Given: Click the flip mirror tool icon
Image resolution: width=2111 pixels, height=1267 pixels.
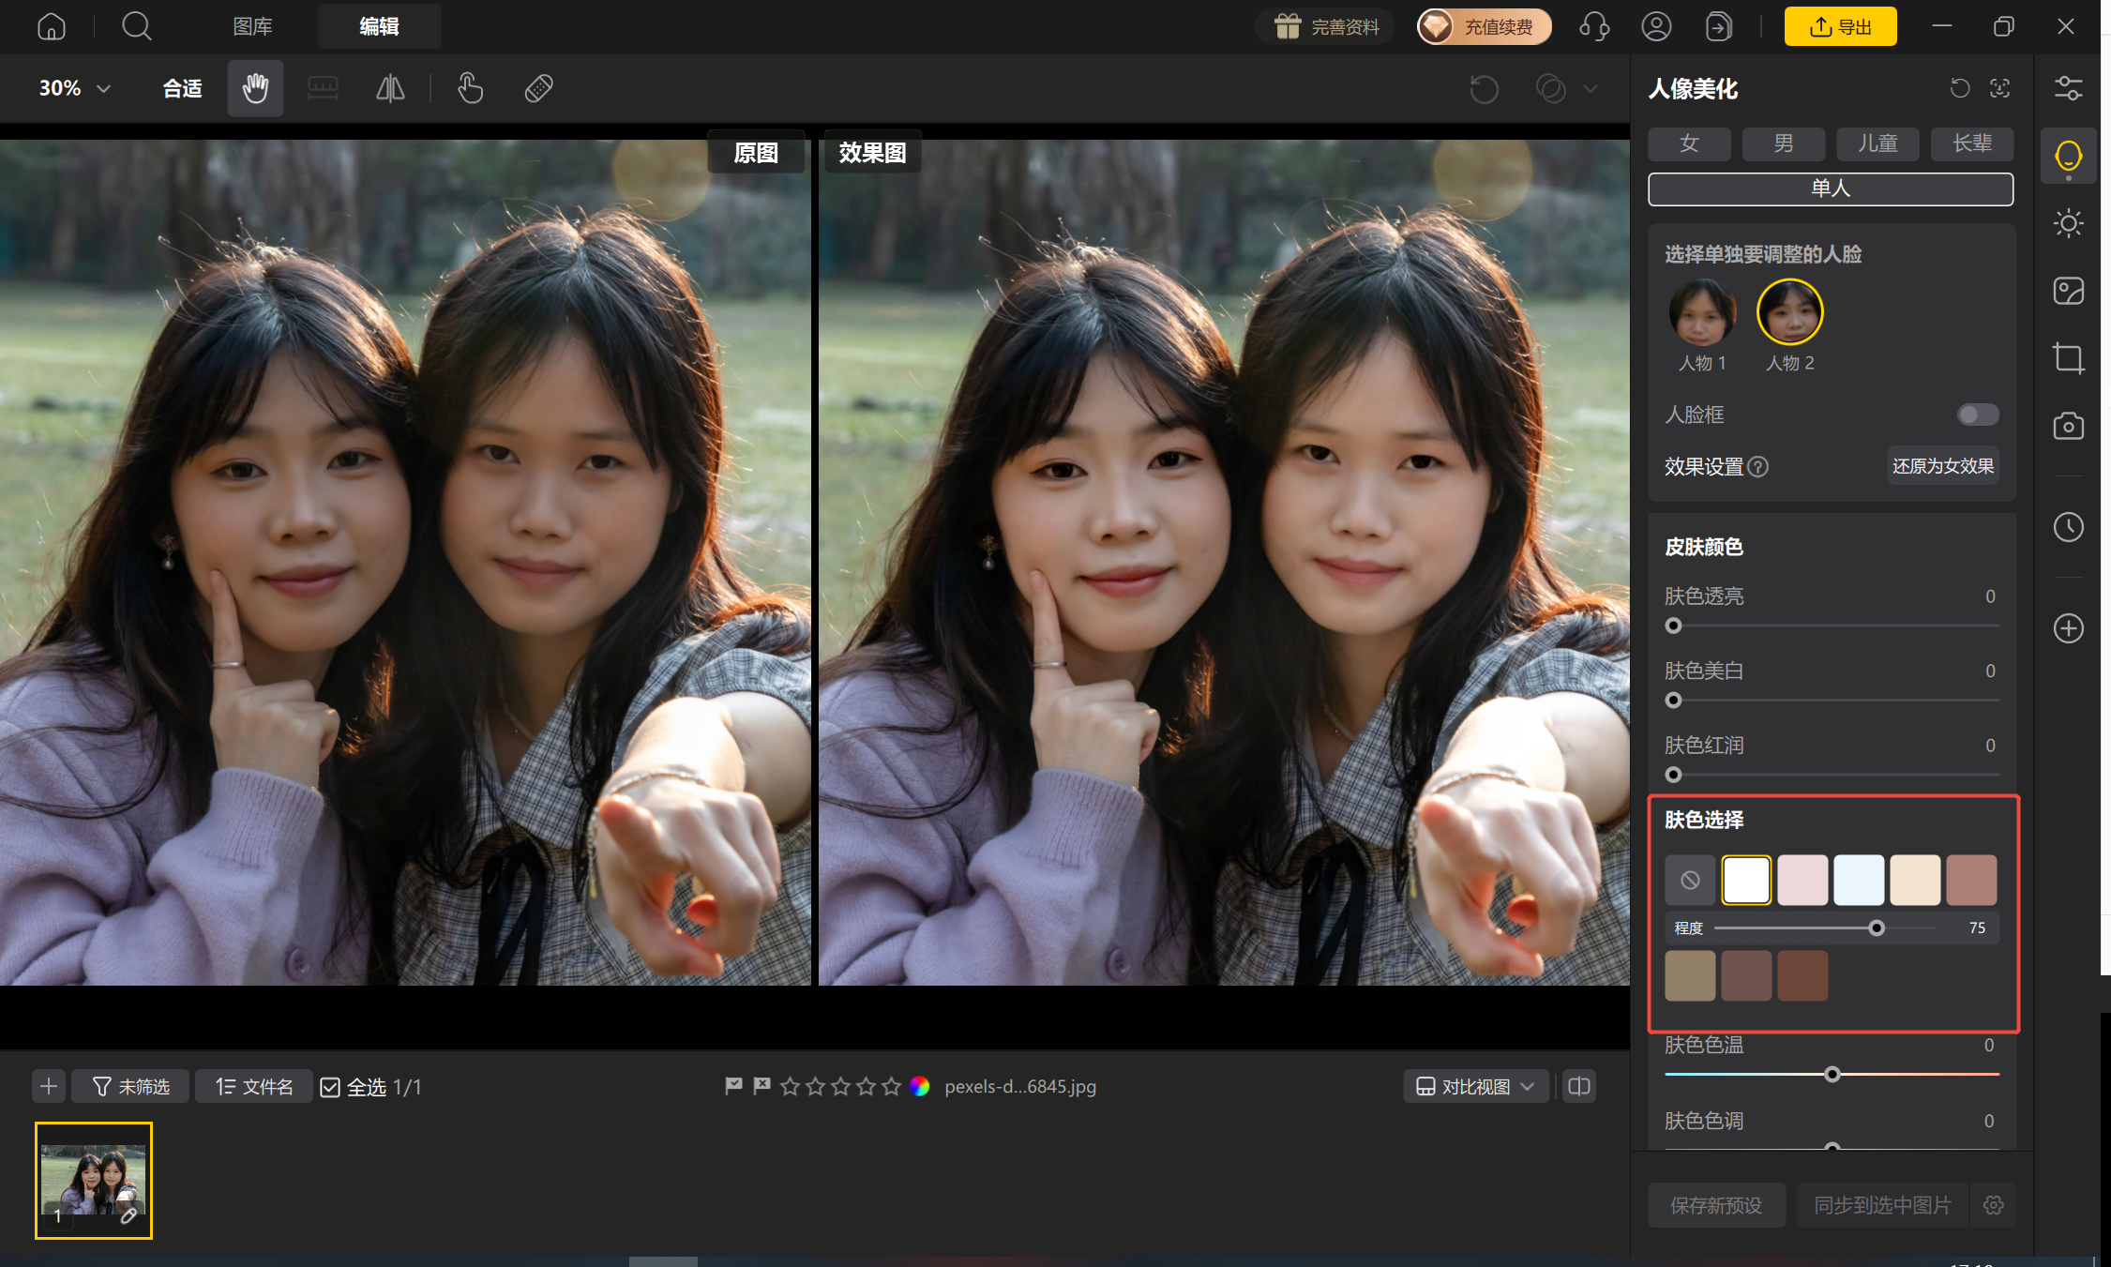Looking at the screenshot, I should pyautogui.click(x=390, y=88).
